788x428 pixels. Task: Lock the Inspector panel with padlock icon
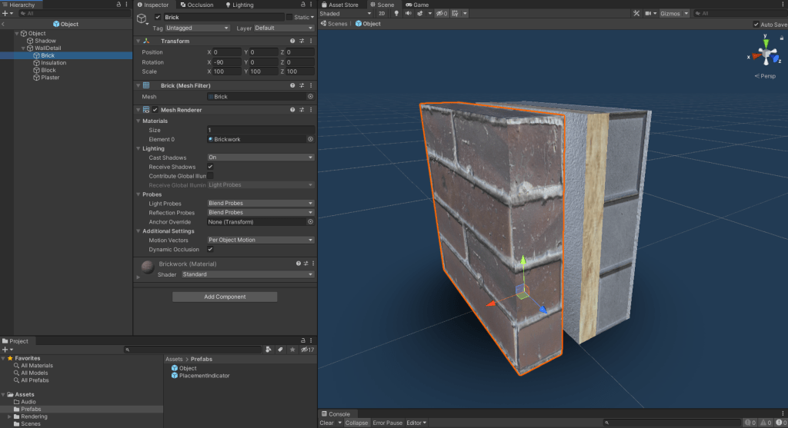302,5
